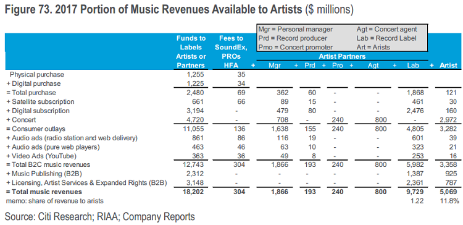Click the '+ Concert' row label
This screenshot has height=225, width=463.
(21, 120)
